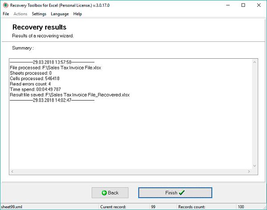Click the File processed line in summary
The image size is (267, 210).
pyautogui.click(x=56, y=68)
